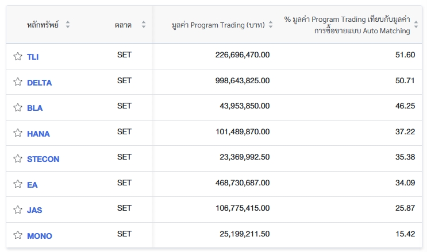Viewport: 427px width, 252px height.
Task: Select value 25,199,211.50 for MONO
Action: [245, 234]
